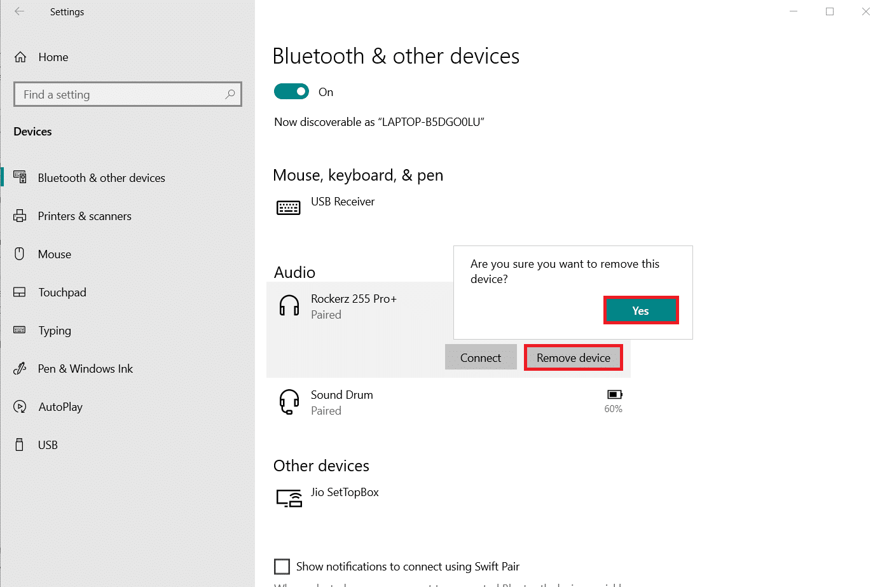Confirm removal by clicking Yes
The height and width of the screenshot is (587, 880).
pos(641,310)
